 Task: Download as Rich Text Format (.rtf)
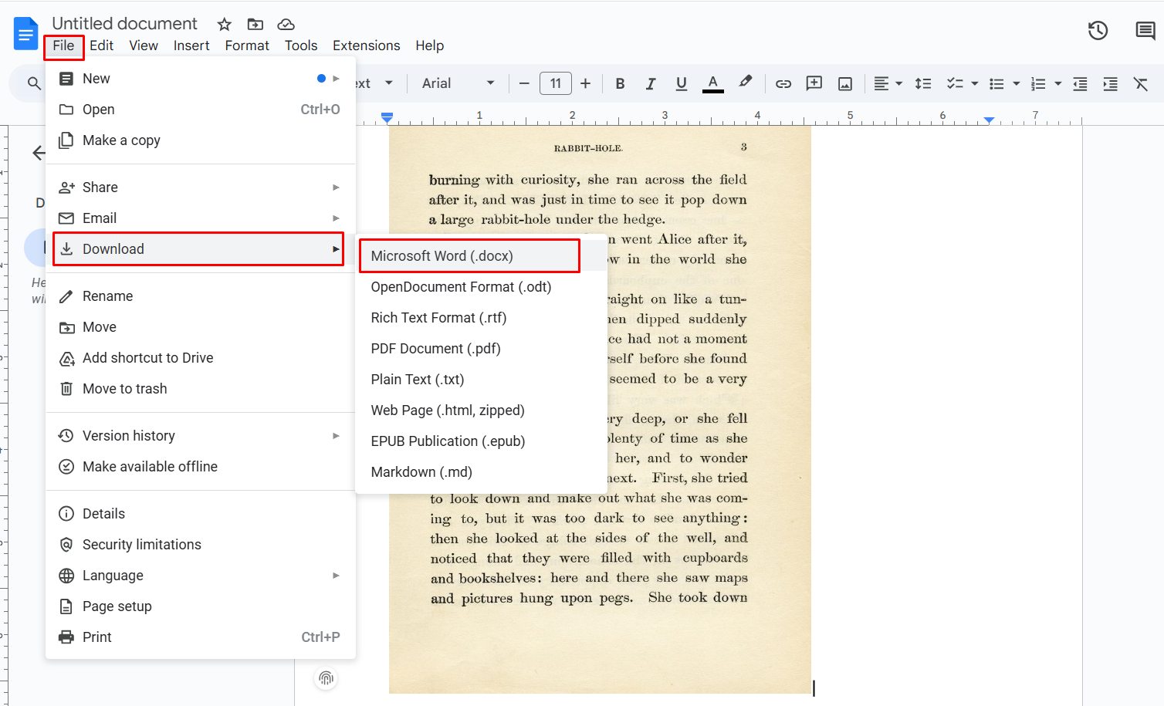481,318
